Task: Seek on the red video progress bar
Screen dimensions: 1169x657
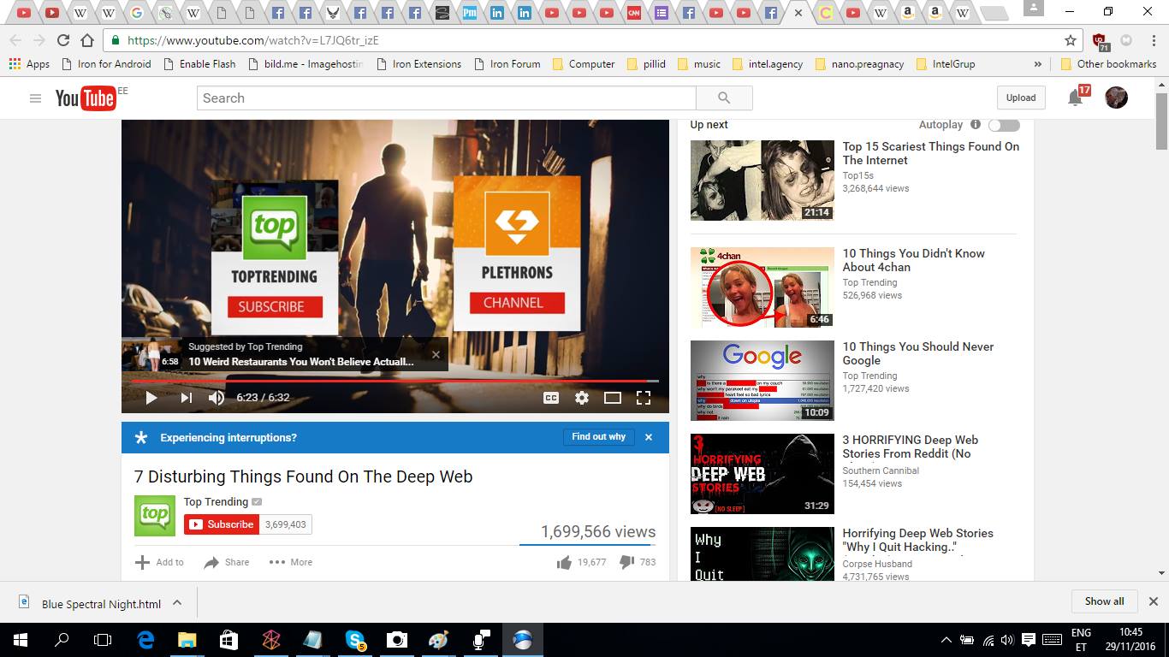Action: tap(395, 381)
